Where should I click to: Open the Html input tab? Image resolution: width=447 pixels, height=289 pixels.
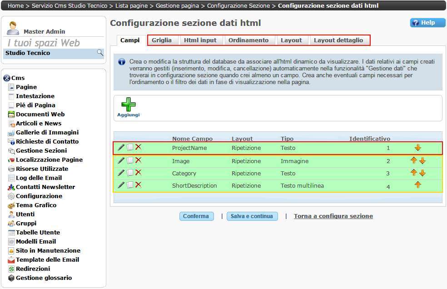(200, 40)
